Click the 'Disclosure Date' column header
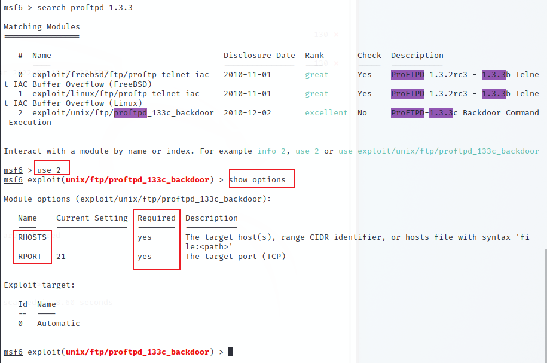Image resolution: width=547 pixels, height=363 pixels. point(259,56)
